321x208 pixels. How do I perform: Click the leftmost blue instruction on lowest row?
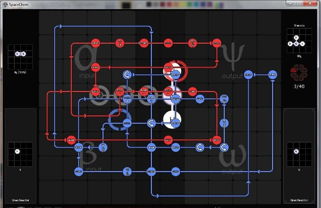coord(79,171)
